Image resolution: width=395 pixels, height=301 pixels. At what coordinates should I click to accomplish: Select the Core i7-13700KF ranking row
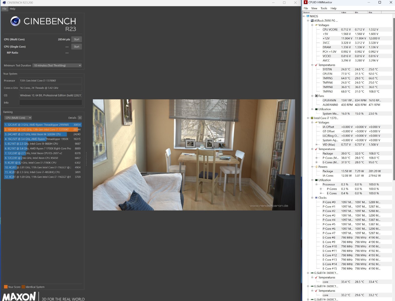43,129
